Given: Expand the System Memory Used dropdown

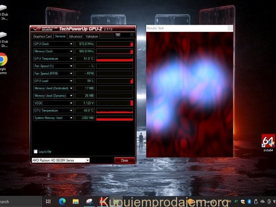Looking at the screenshot, I should pos(72,118).
